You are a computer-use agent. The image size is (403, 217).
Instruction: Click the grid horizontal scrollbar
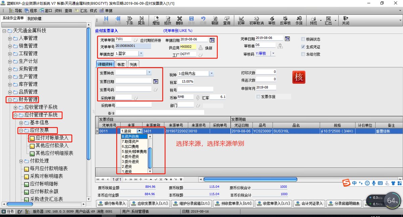[x=250, y=179]
